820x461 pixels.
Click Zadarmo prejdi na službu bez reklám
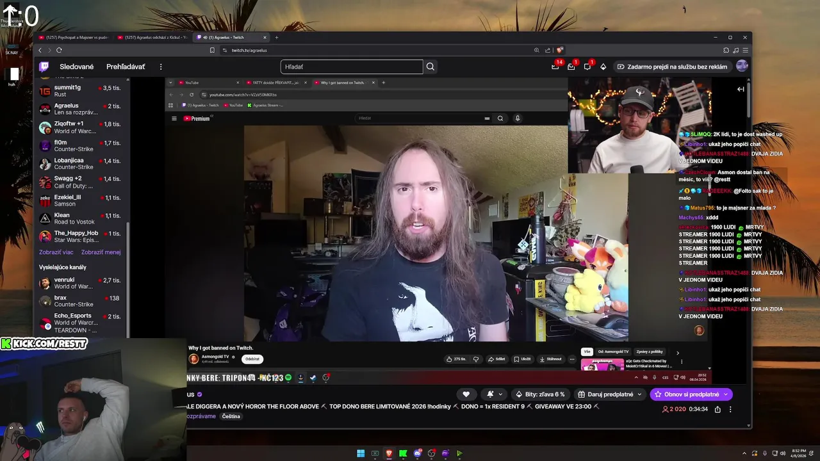(x=672, y=67)
